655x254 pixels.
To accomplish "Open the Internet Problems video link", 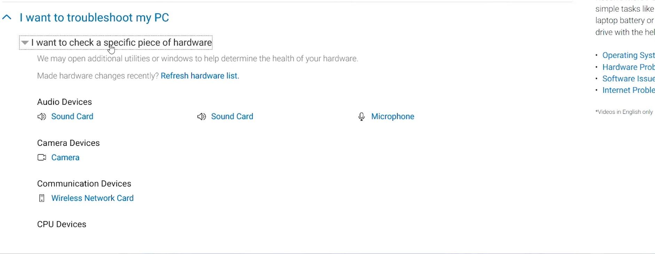I will 628,90.
